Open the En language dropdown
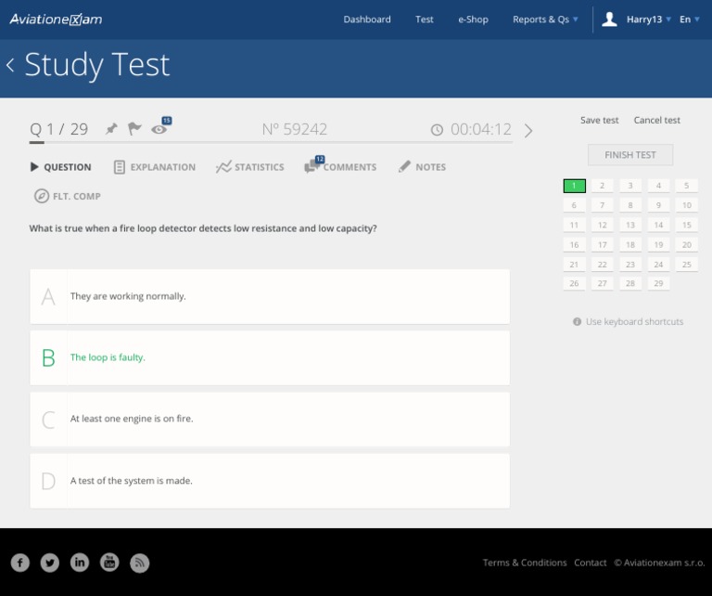 689,19
